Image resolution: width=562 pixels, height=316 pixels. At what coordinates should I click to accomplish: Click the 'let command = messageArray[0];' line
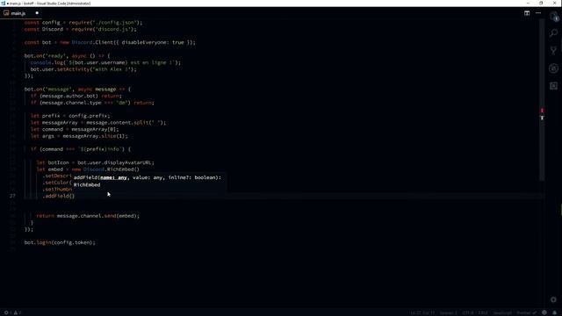(75, 129)
